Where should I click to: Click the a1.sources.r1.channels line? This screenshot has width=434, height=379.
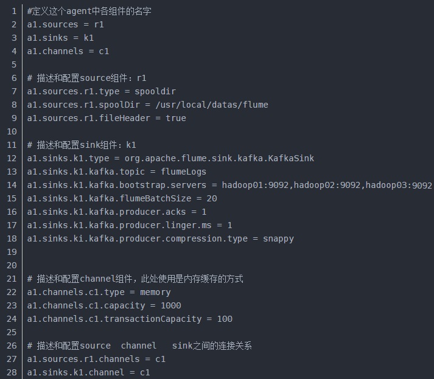(96, 359)
